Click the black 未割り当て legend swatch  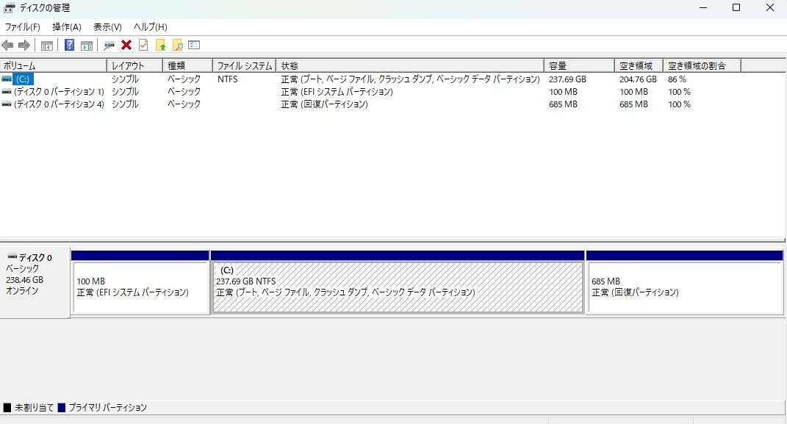pyautogui.click(x=7, y=407)
